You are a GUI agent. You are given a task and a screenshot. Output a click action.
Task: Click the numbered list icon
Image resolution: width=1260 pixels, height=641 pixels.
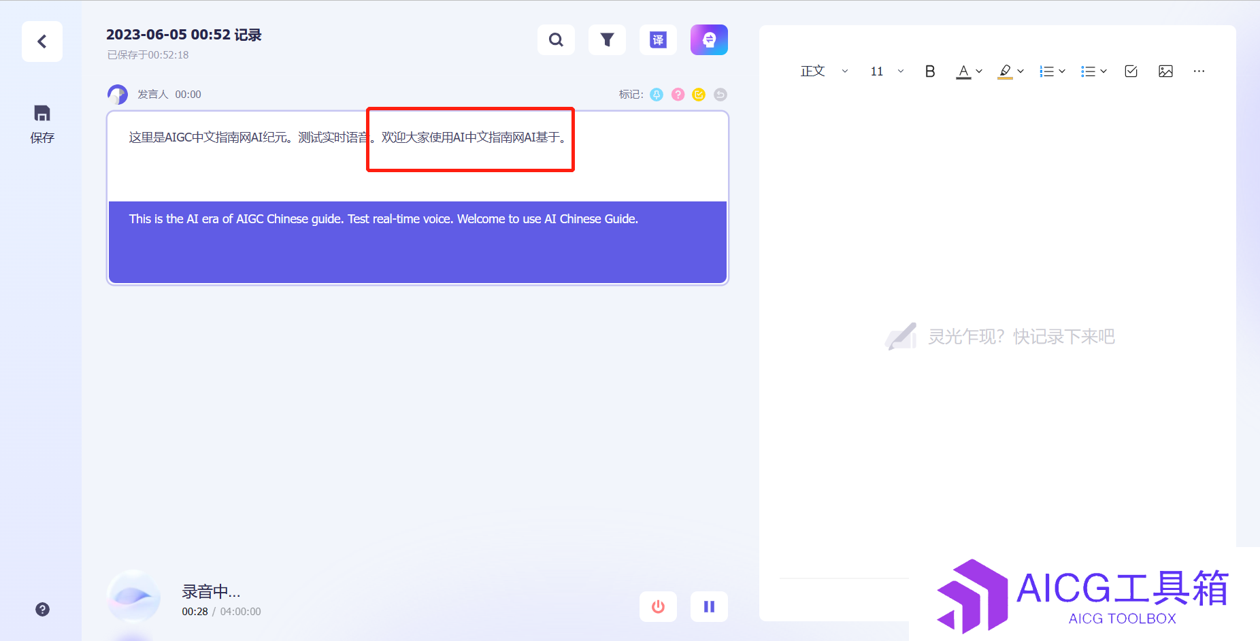(x=1046, y=71)
